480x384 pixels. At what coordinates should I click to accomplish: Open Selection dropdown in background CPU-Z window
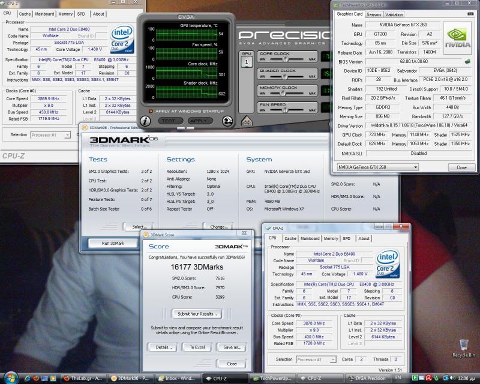[50, 135]
